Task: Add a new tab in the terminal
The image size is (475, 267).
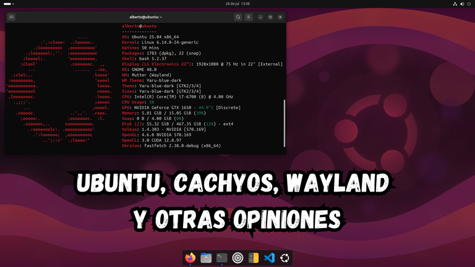Action: (x=12, y=17)
